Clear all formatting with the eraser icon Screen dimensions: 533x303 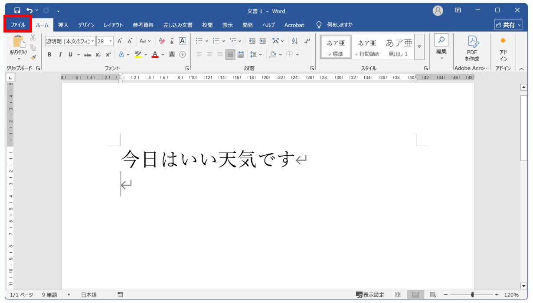pos(162,41)
